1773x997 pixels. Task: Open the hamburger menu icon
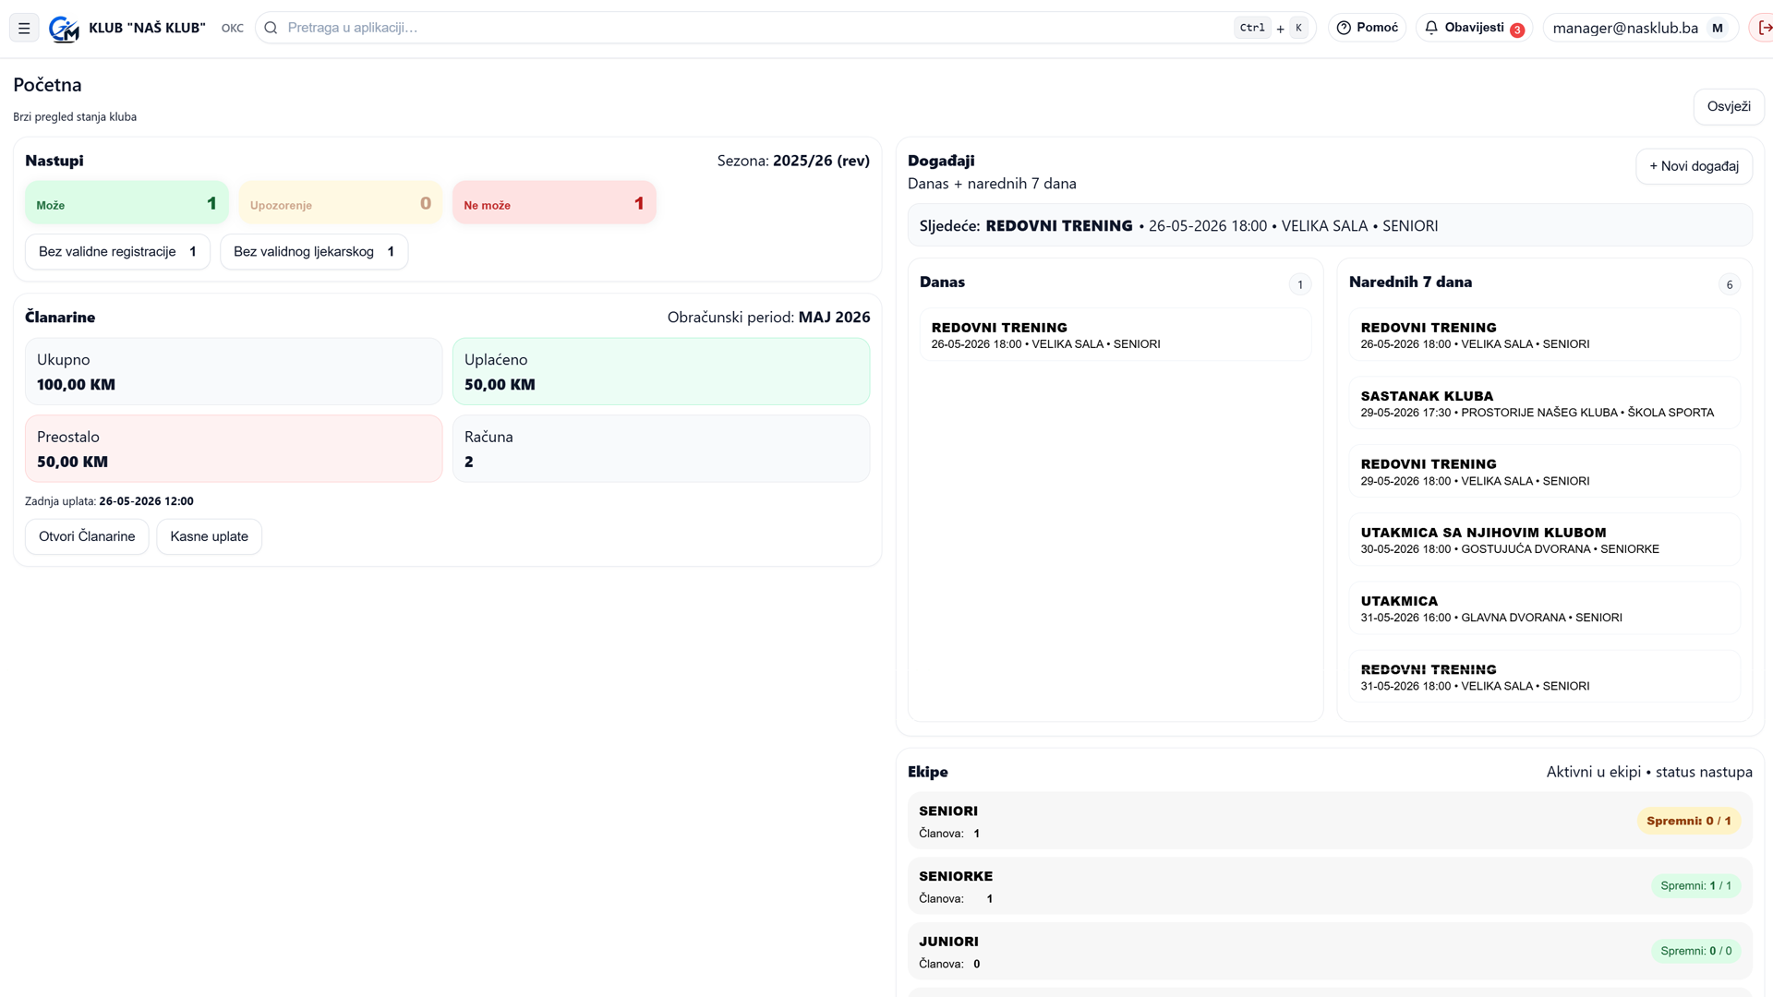pos(24,28)
